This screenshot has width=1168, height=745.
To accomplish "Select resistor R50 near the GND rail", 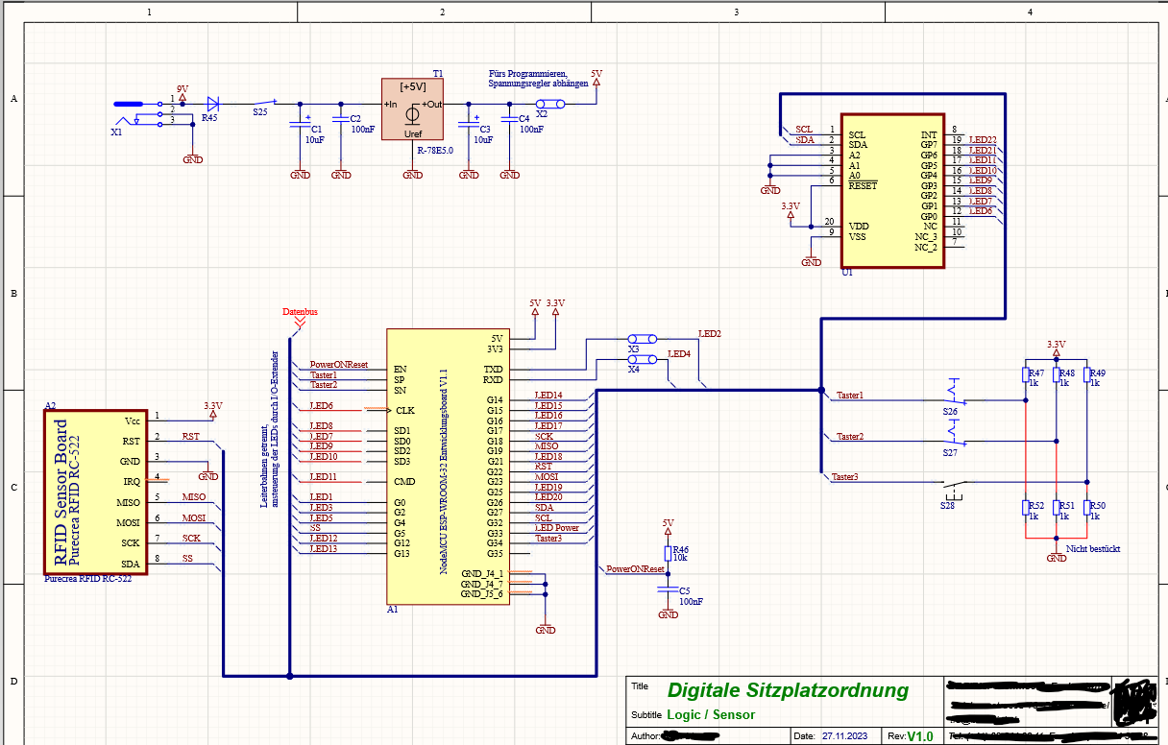I will [1087, 509].
